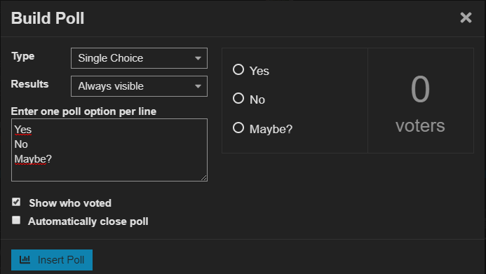Viewport: 486px width, 274px height.
Task: Click inside the poll options text area
Action: pos(109,150)
